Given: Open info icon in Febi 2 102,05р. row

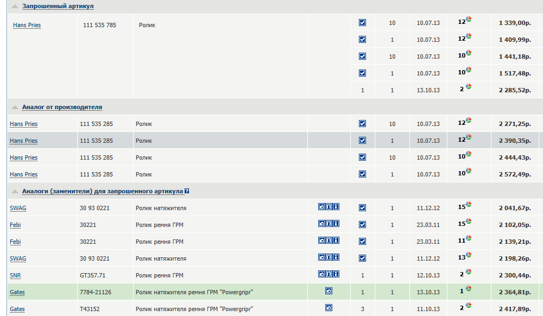Looking at the screenshot, I should pyautogui.click(x=336, y=224).
